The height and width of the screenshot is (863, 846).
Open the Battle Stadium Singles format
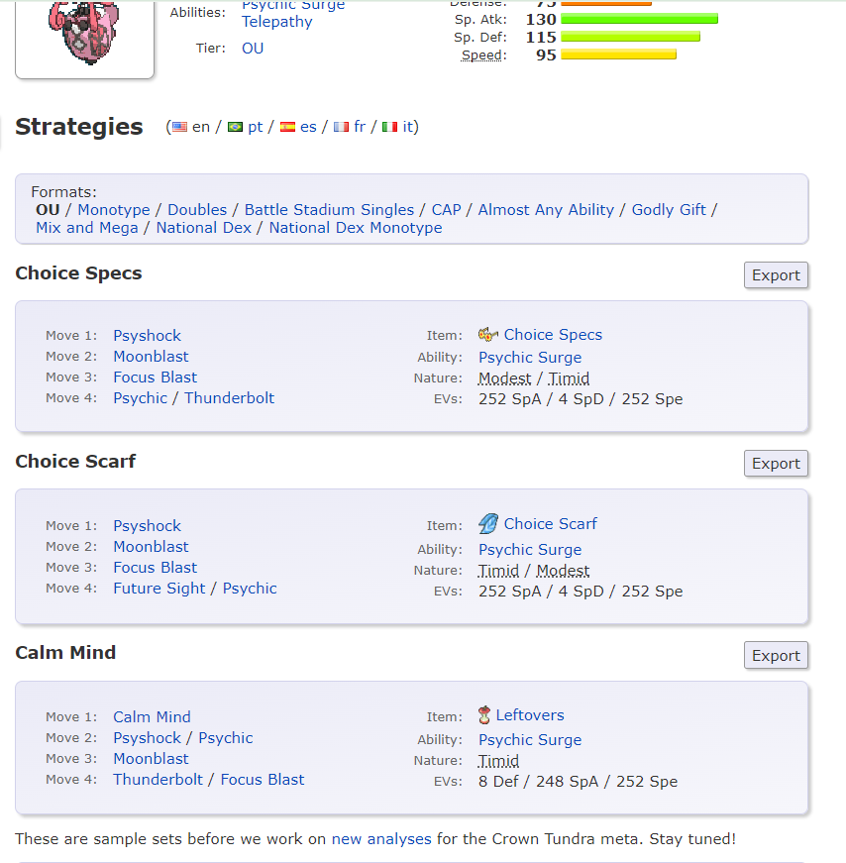pyautogui.click(x=329, y=210)
